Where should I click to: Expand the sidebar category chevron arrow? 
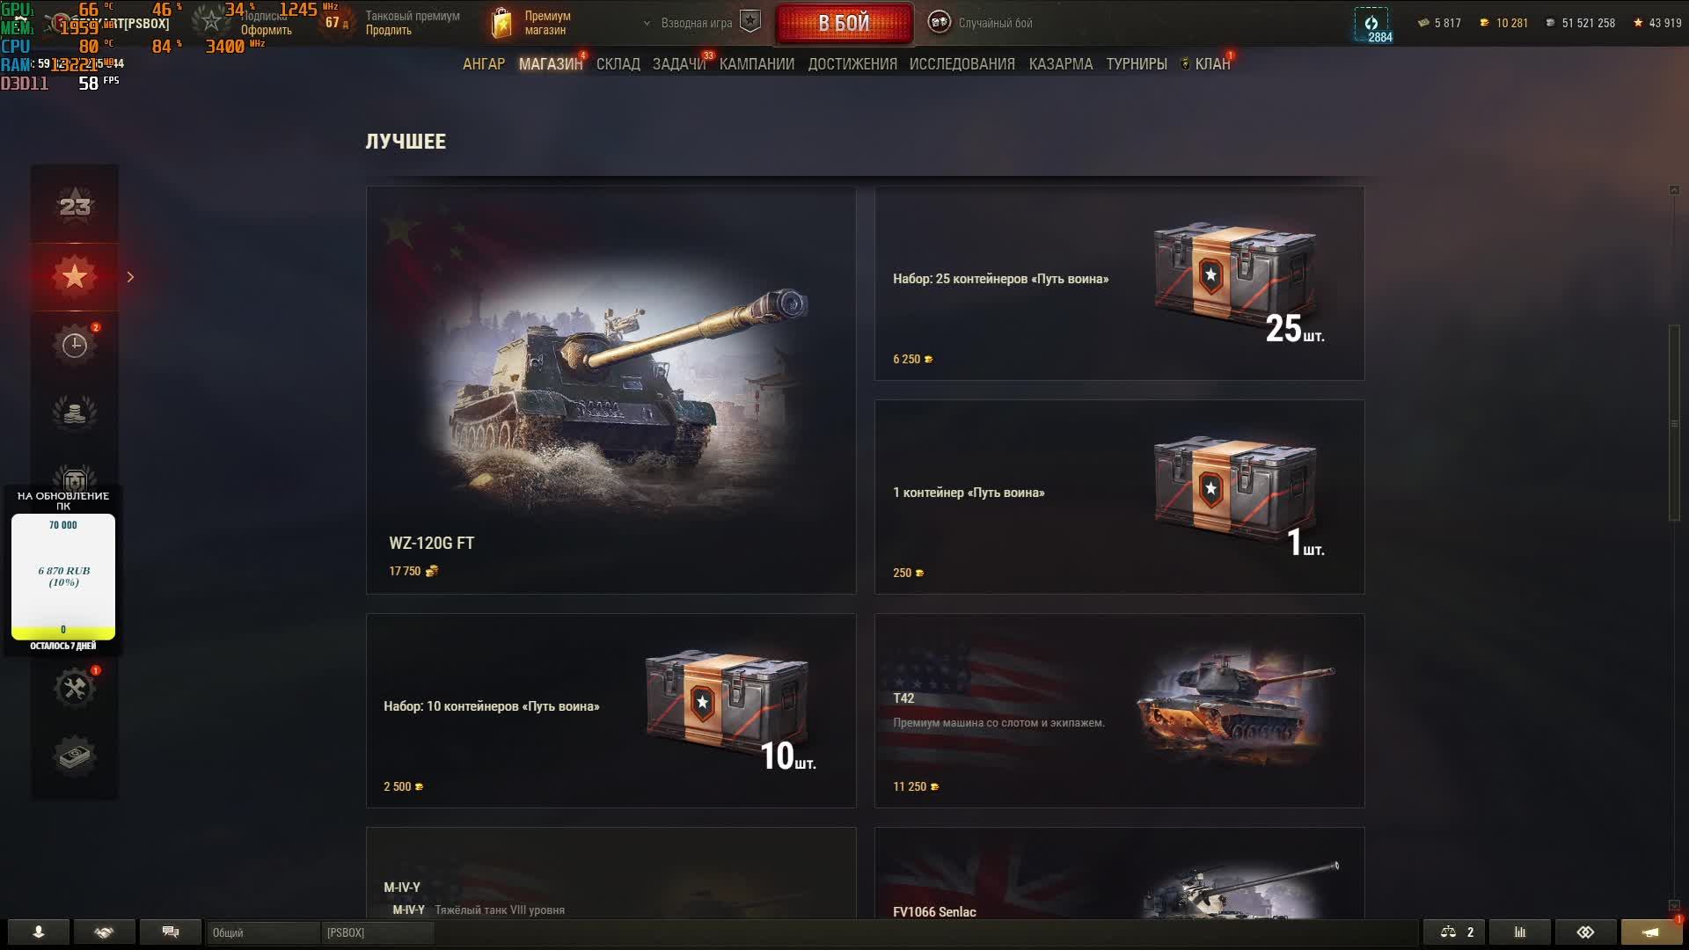(x=130, y=277)
